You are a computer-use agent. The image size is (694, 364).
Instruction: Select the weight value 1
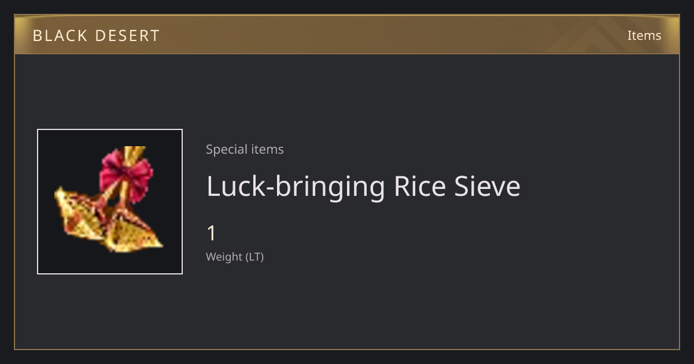(x=212, y=233)
